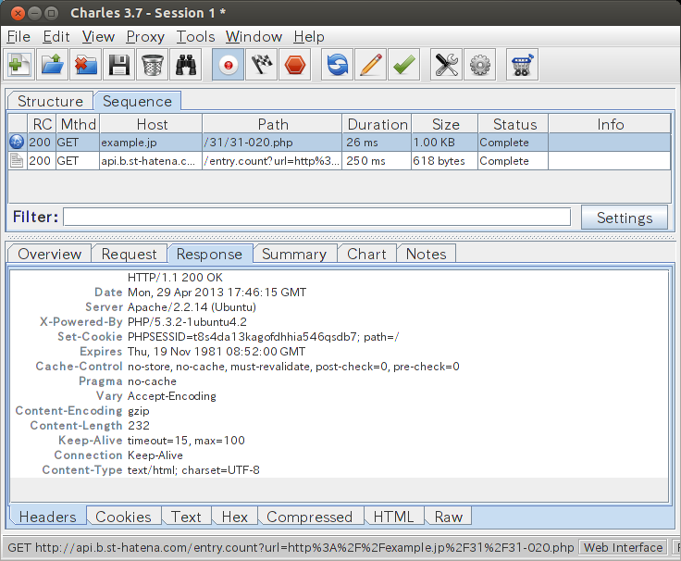Open the Notes tab
Image resolution: width=681 pixels, height=561 pixels.
[x=426, y=254]
